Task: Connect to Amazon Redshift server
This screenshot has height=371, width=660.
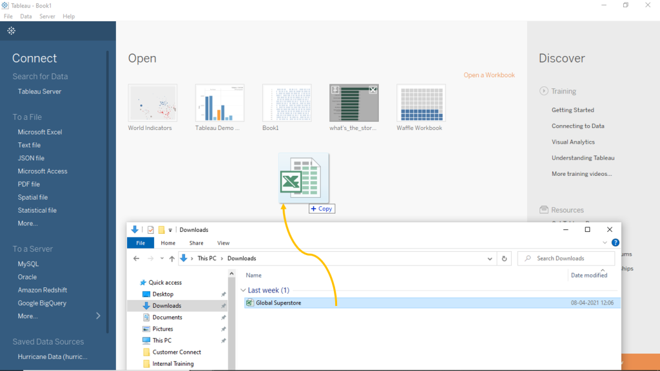Action: pos(42,290)
